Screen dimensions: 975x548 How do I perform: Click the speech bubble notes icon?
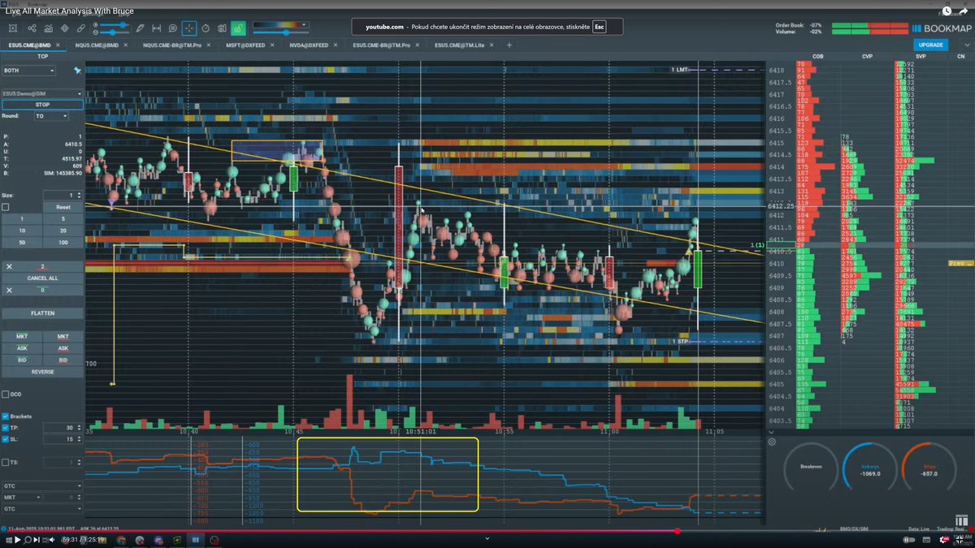coord(172,28)
